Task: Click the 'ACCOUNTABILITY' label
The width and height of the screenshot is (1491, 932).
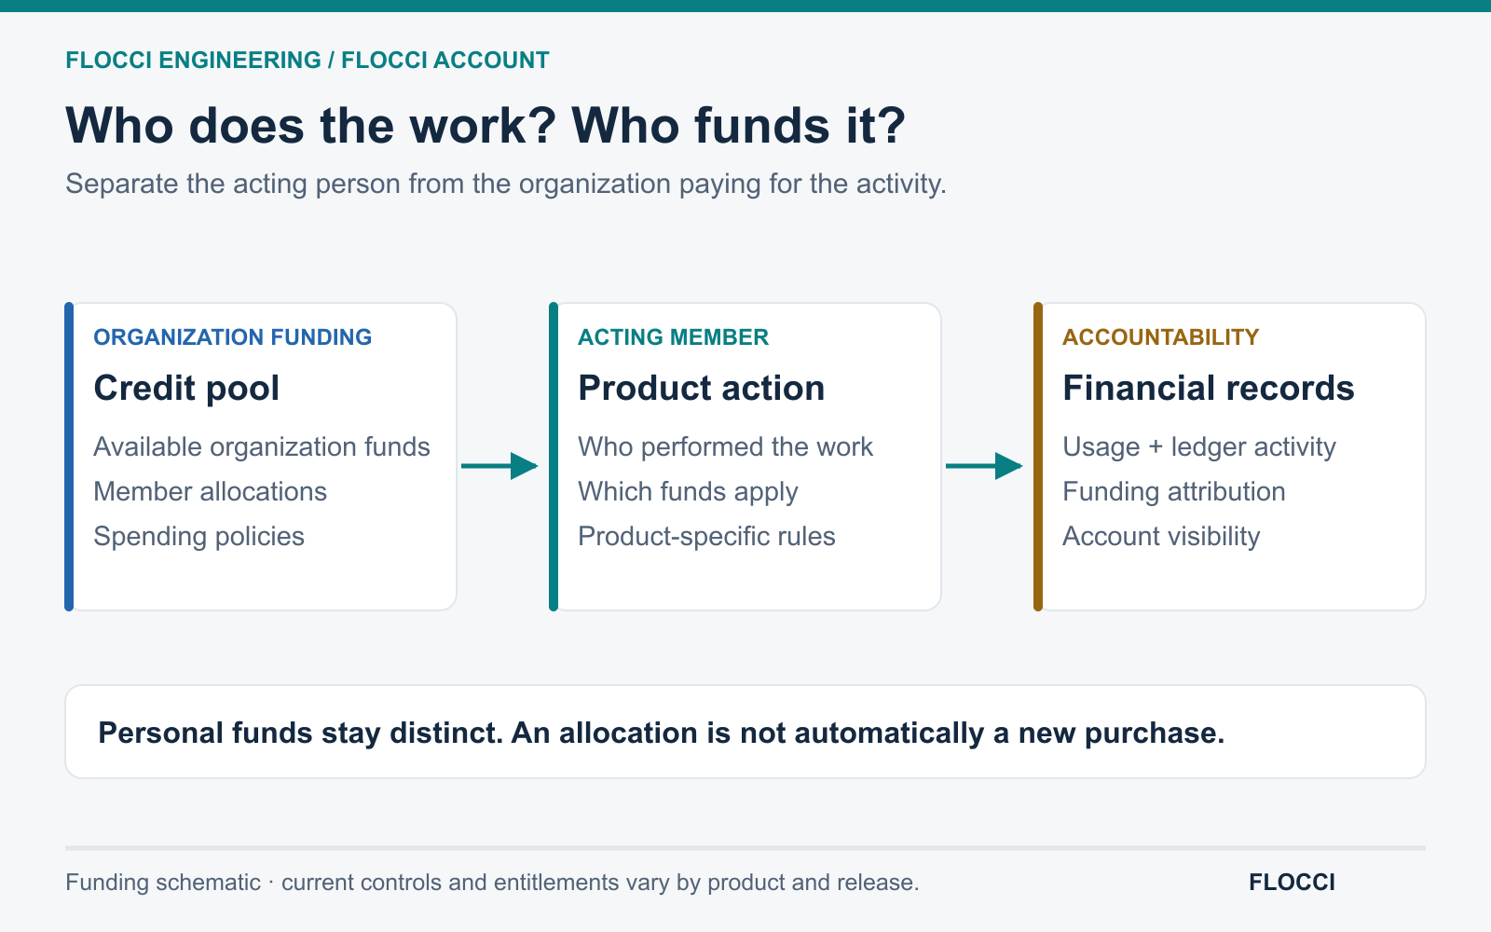Action: coord(1161,337)
